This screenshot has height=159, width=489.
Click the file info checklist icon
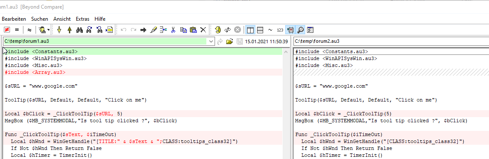(x=310, y=30)
